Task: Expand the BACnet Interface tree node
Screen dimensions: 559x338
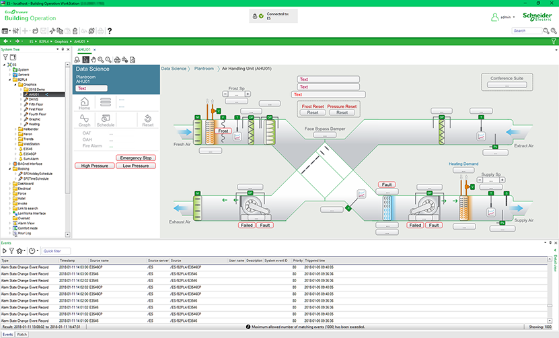Action: tap(10, 164)
